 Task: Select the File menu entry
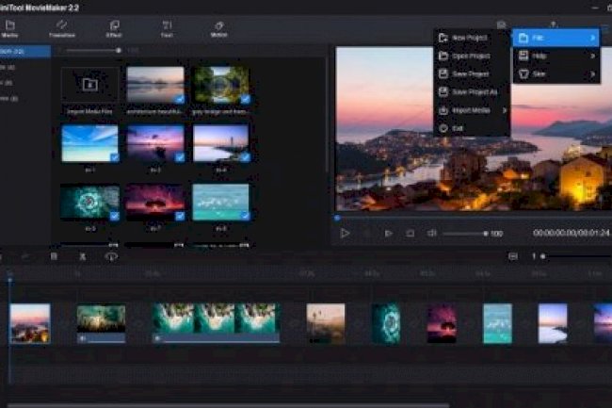[x=556, y=38]
